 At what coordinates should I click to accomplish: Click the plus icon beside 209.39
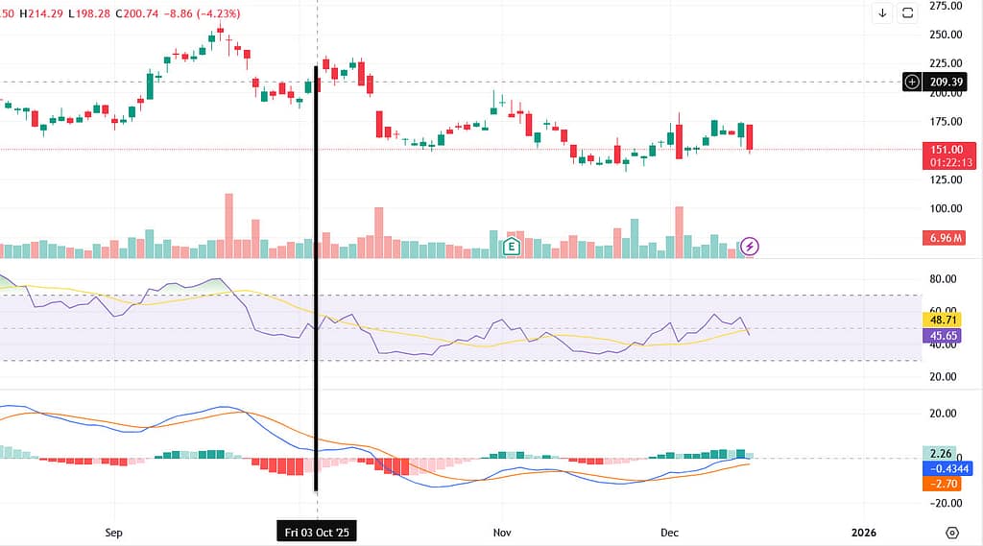coord(912,83)
